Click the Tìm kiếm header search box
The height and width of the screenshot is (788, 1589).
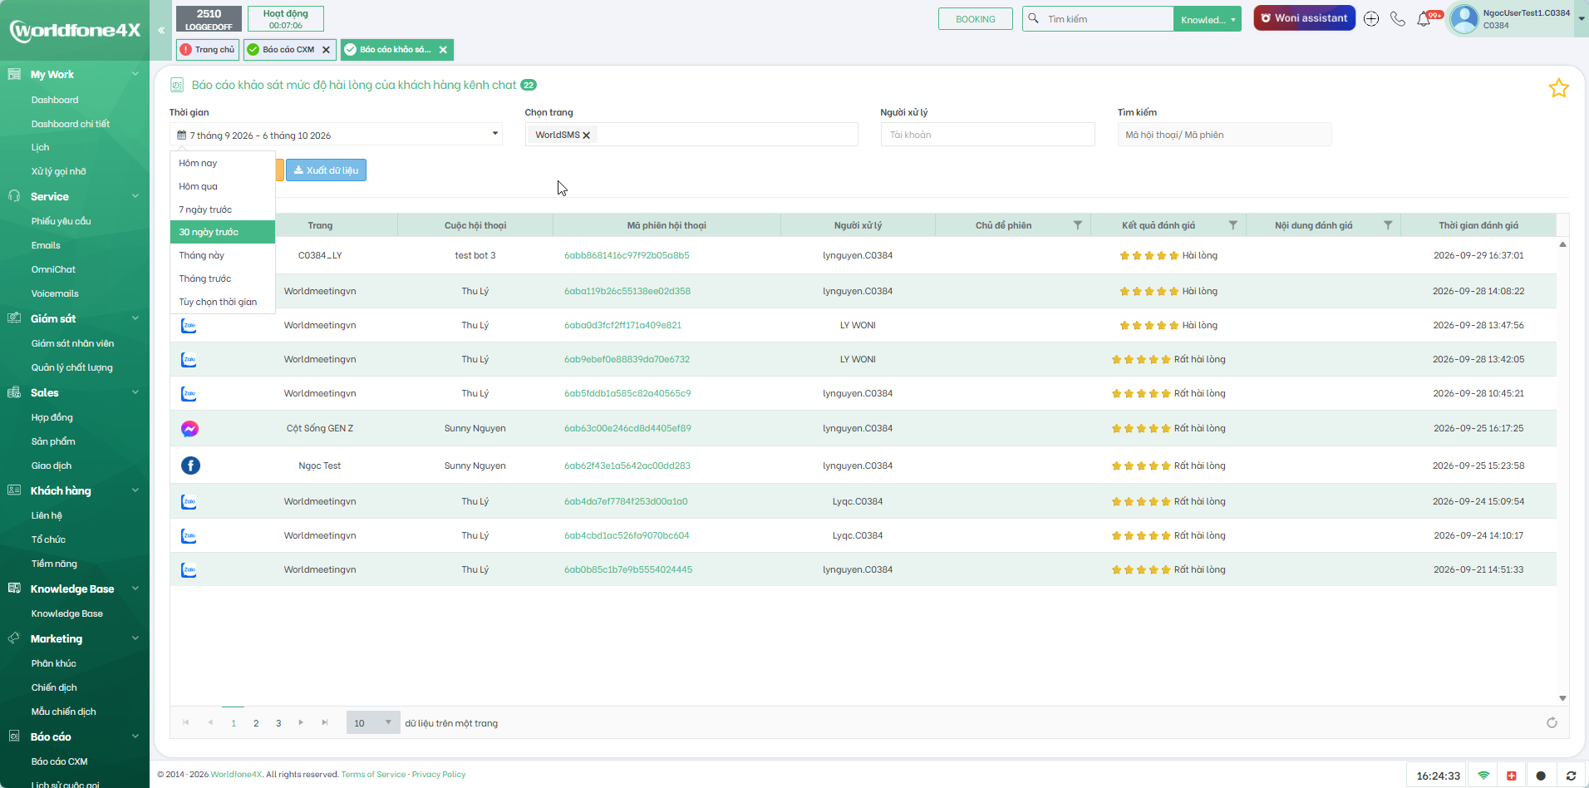coord(1107,19)
